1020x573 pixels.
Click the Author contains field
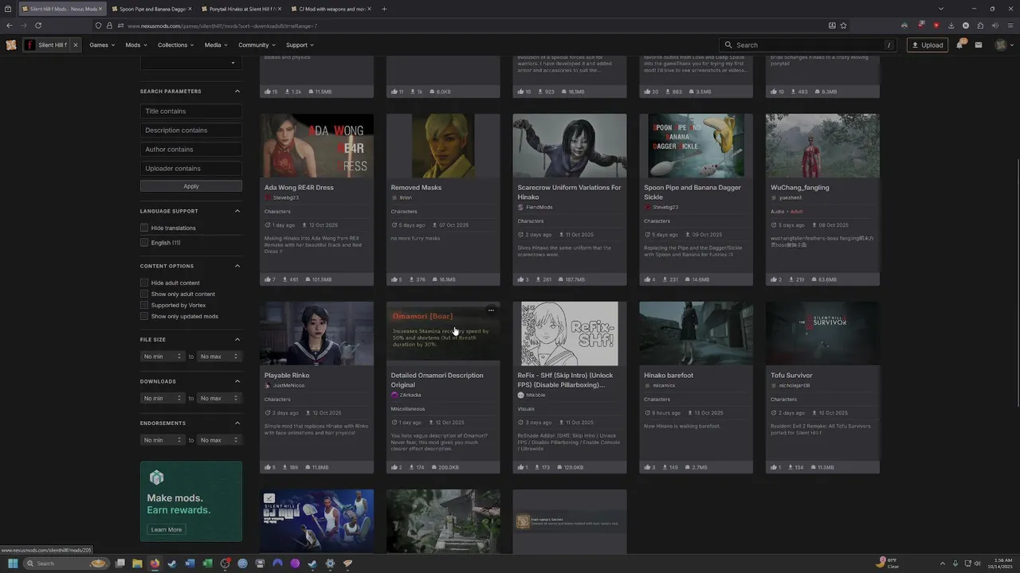pos(191,150)
